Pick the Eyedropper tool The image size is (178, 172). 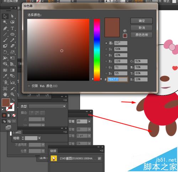pos(5,76)
